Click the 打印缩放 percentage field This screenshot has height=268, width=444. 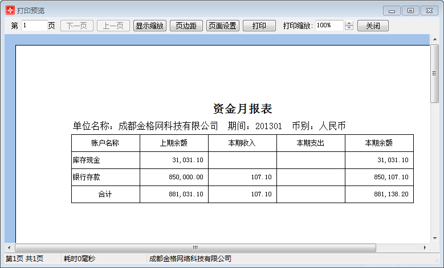tap(328, 26)
